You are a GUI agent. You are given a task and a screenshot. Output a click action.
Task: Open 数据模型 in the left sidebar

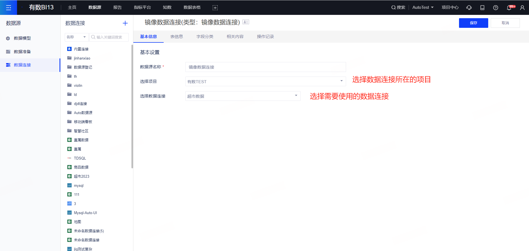click(22, 38)
